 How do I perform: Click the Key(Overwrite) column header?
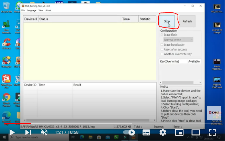[x=173, y=61]
